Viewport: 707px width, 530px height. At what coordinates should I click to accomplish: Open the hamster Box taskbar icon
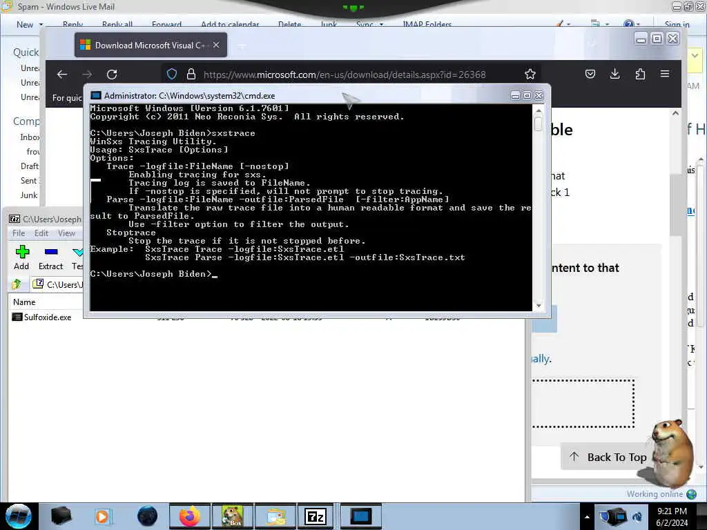point(233,516)
